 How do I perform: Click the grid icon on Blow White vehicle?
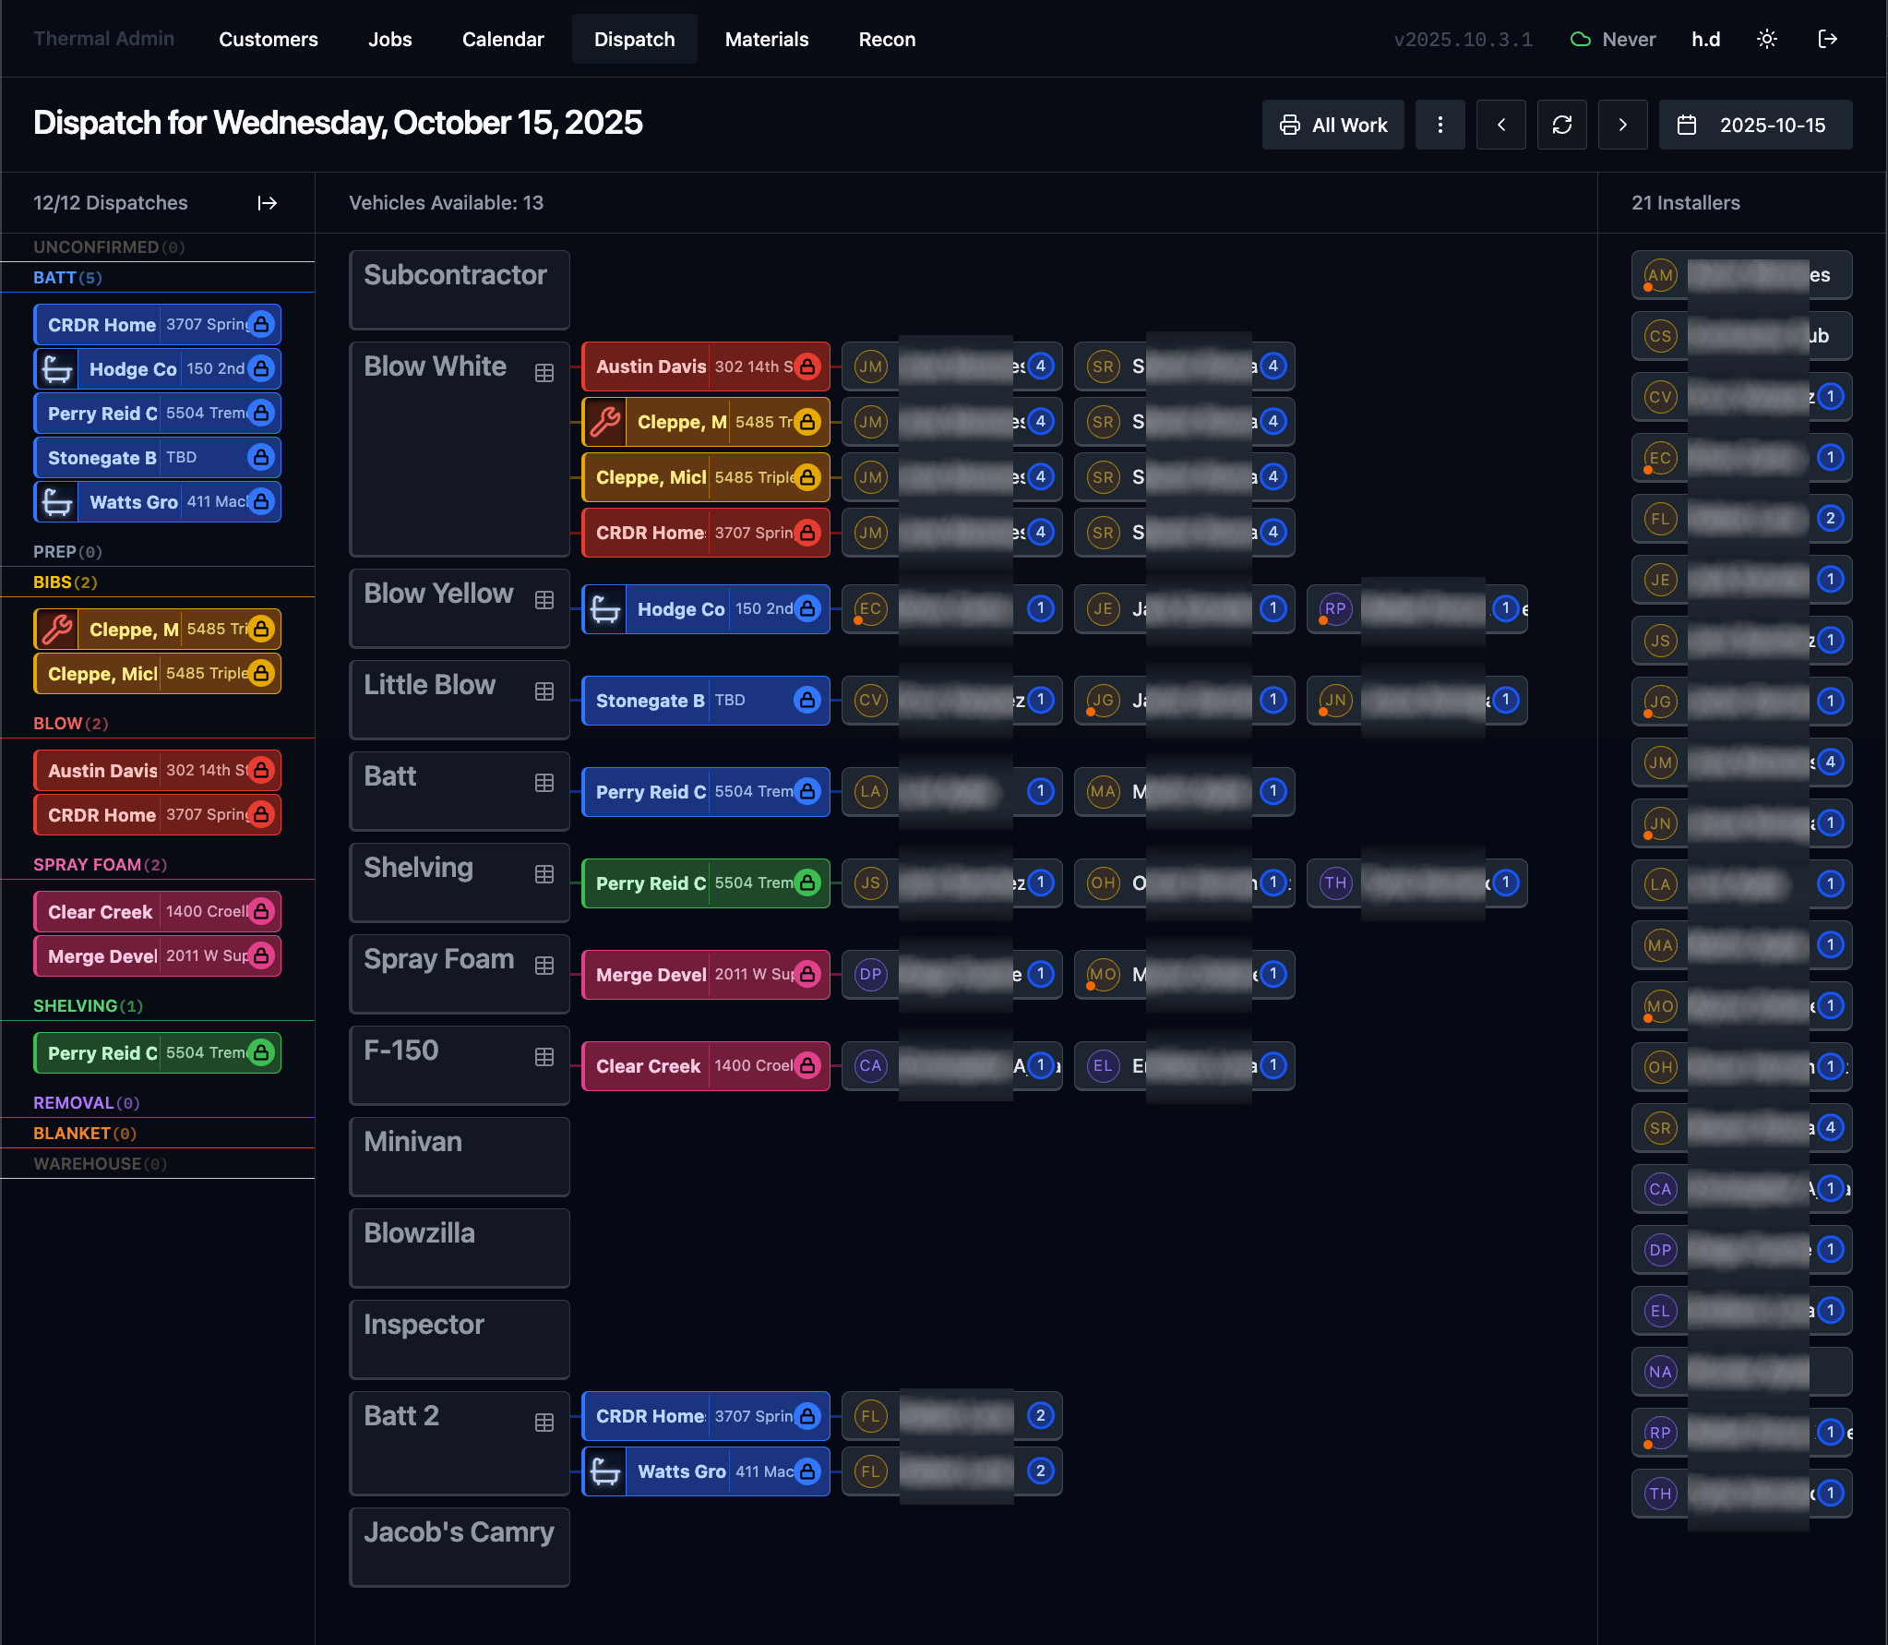(x=544, y=373)
